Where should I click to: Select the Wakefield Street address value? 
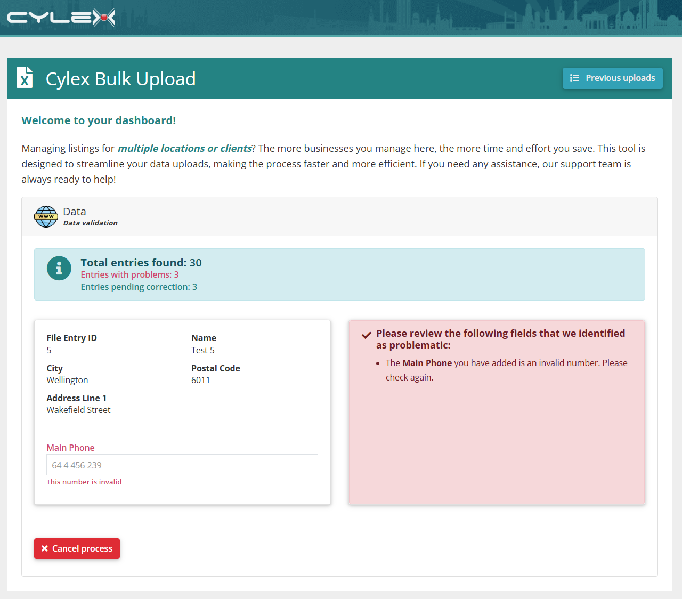coord(78,410)
